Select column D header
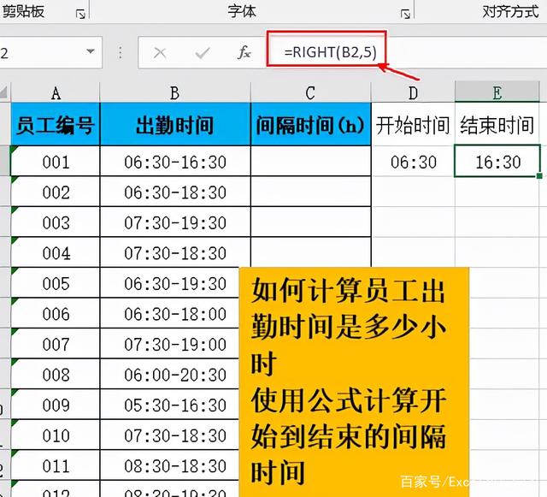 [x=413, y=93]
